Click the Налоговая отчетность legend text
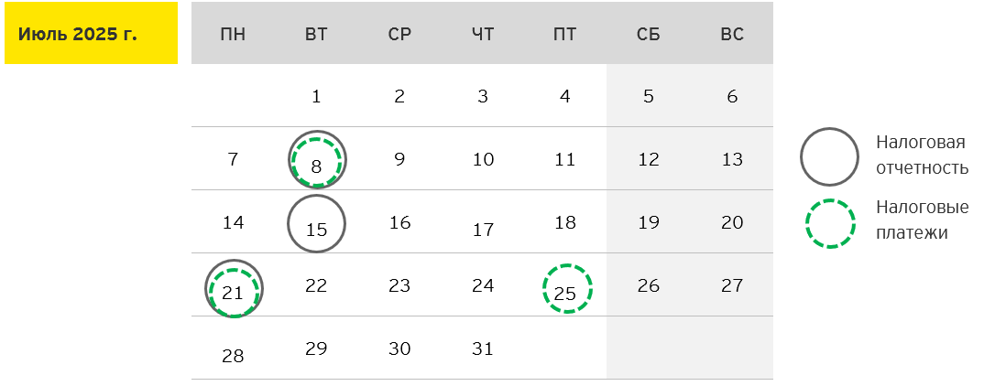The height and width of the screenshot is (386, 995). tap(922, 155)
